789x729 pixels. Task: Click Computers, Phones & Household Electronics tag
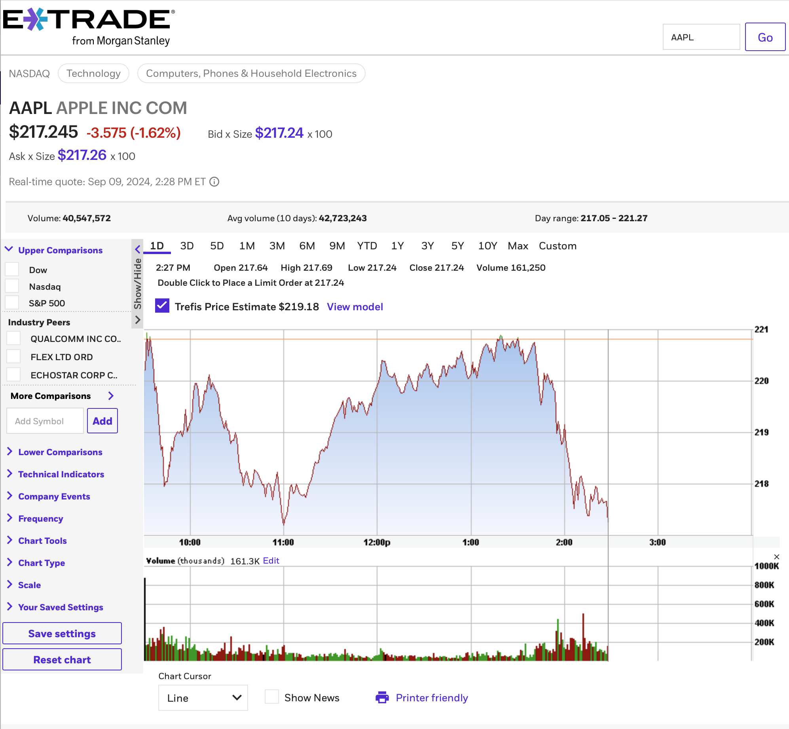(x=251, y=73)
